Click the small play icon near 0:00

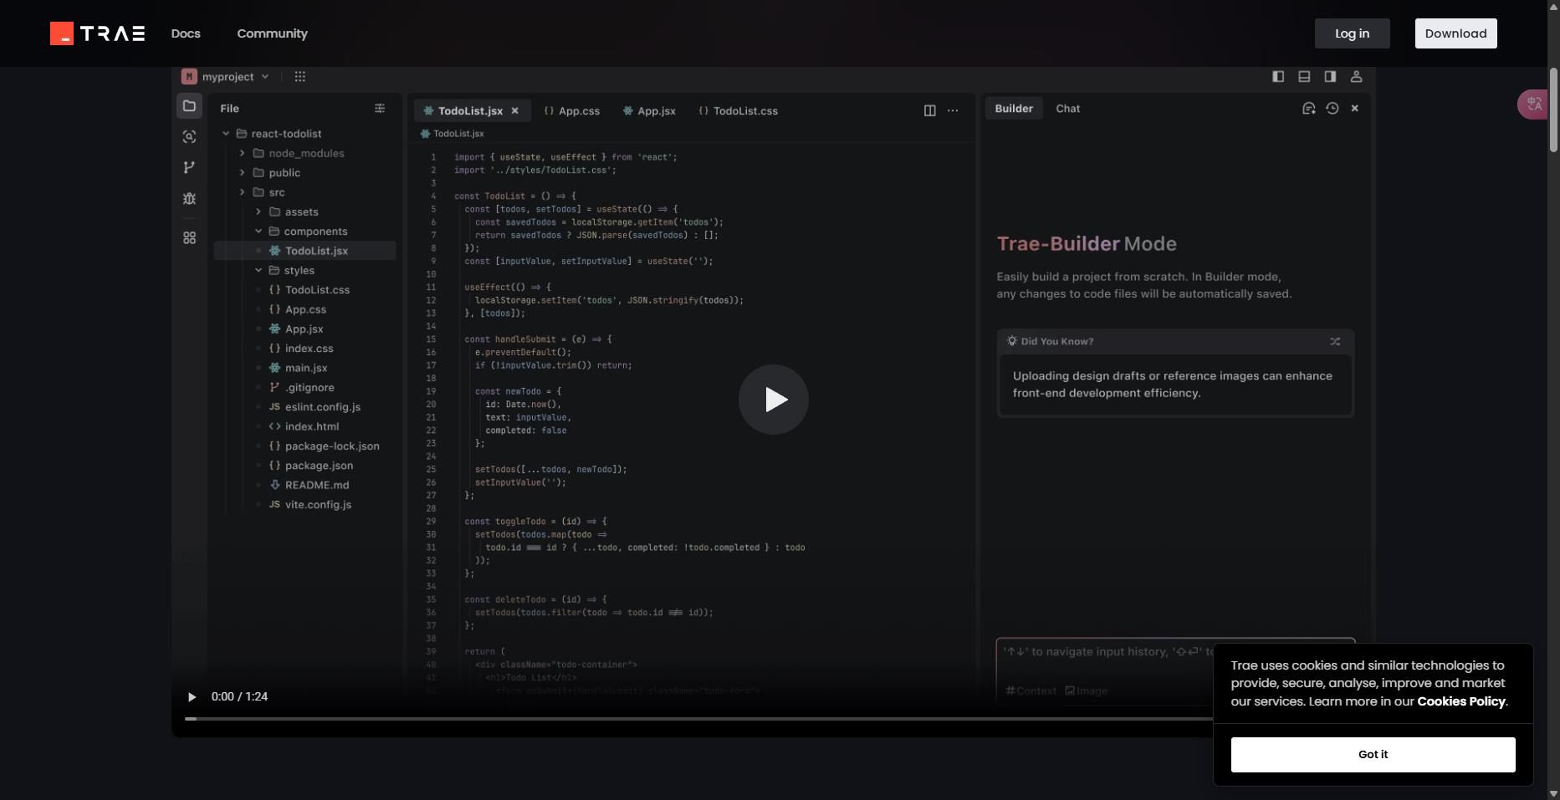(x=192, y=696)
